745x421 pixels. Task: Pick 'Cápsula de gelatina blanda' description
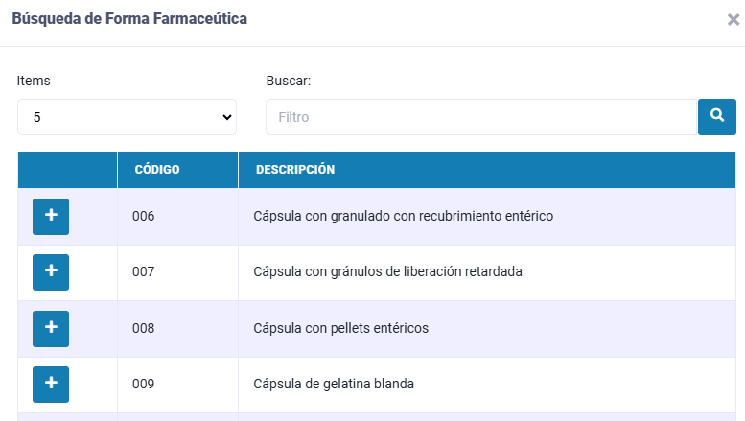[334, 384]
